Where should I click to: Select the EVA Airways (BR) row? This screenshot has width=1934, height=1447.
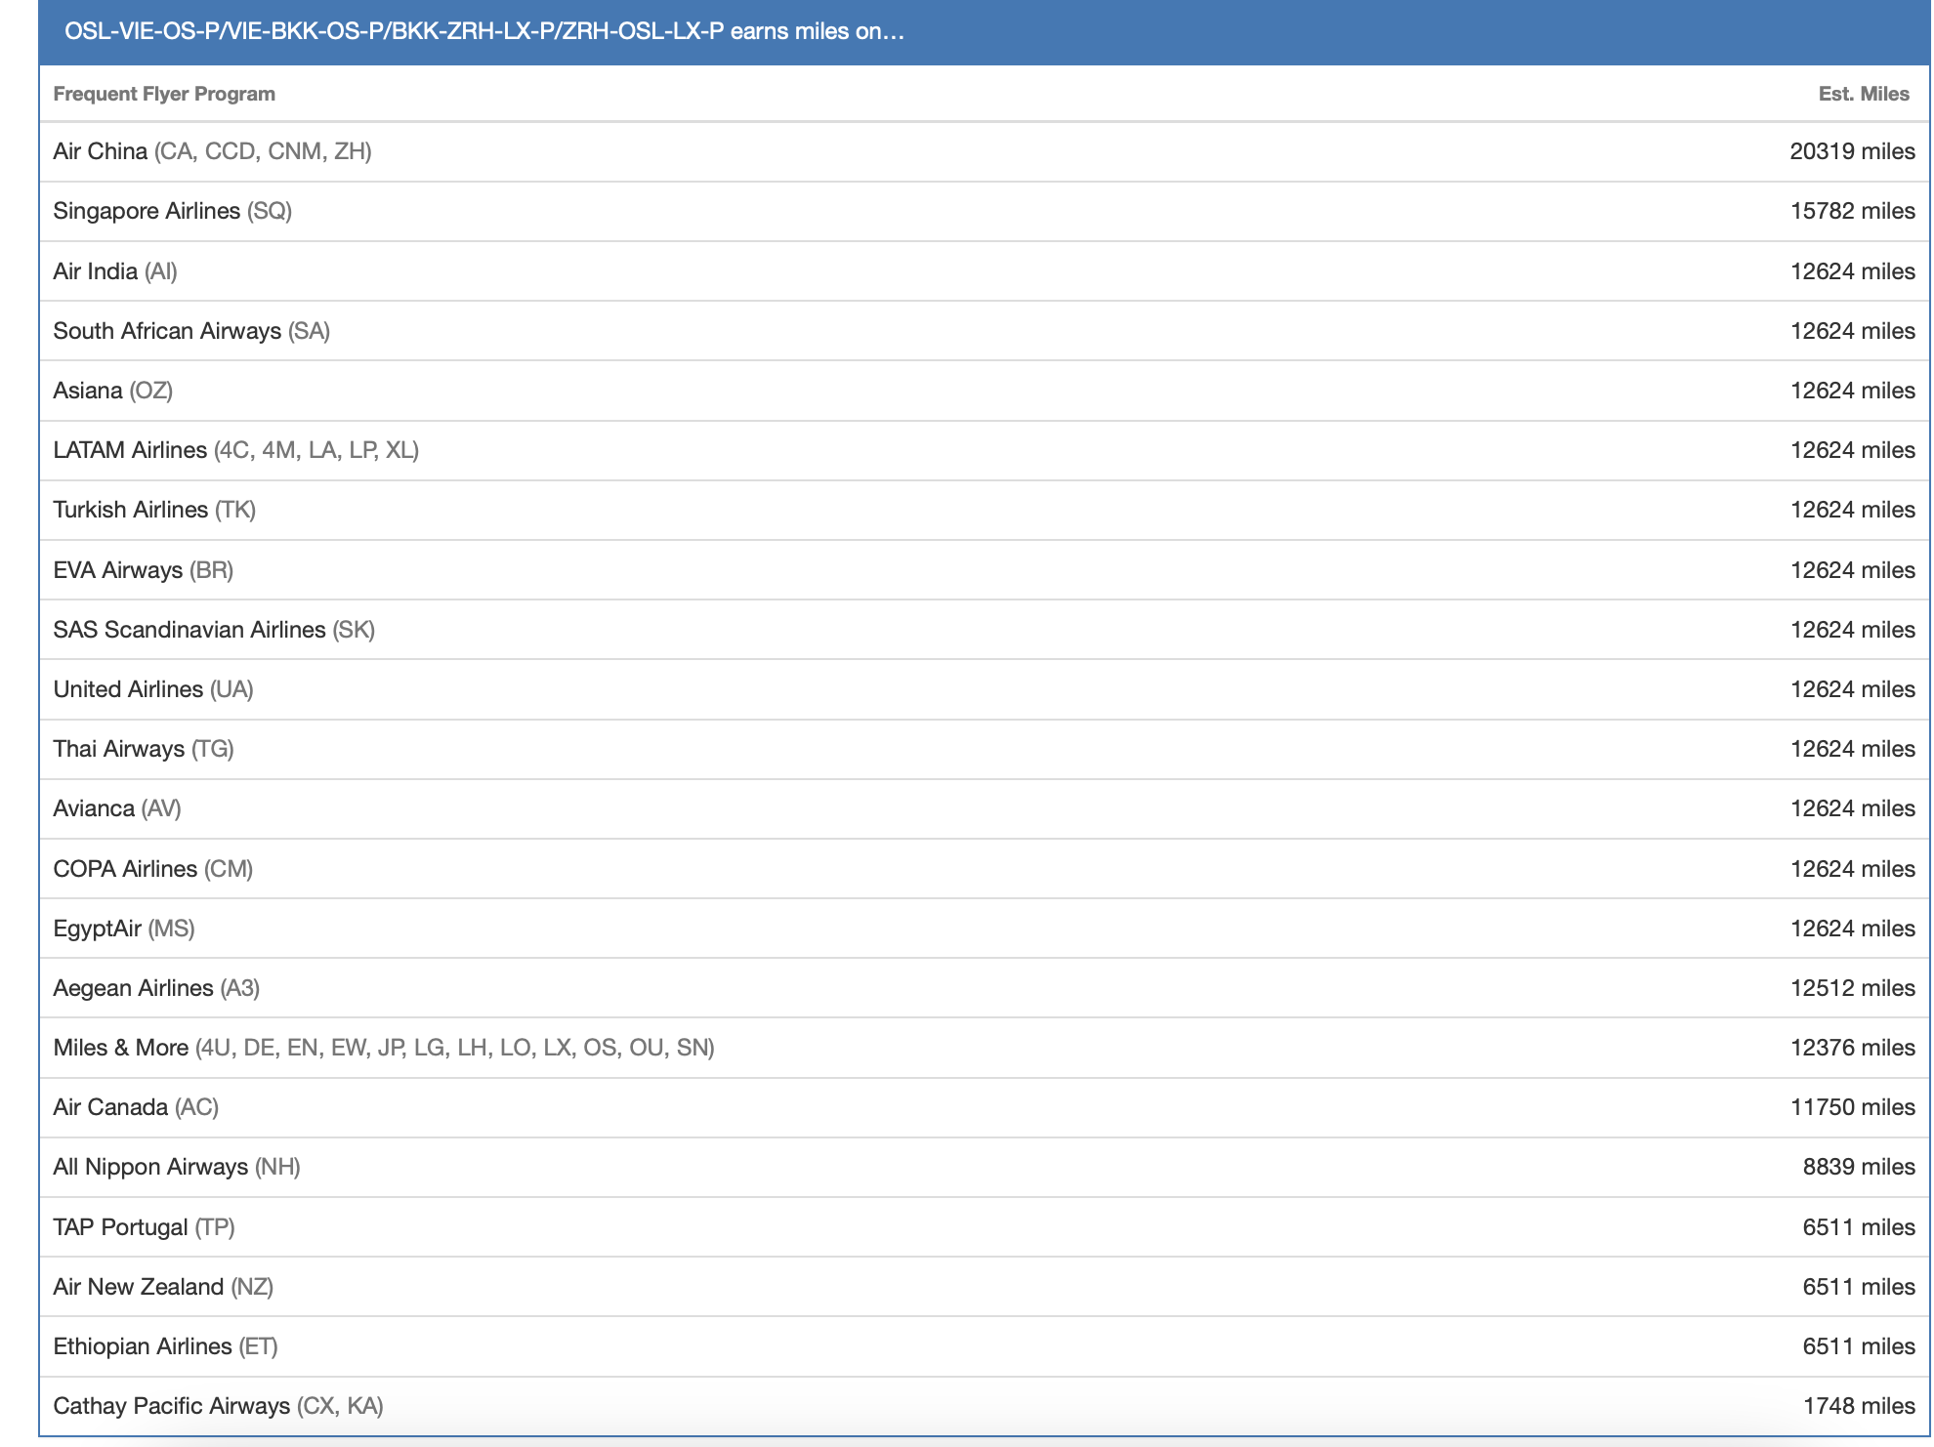click(x=985, y=570)
